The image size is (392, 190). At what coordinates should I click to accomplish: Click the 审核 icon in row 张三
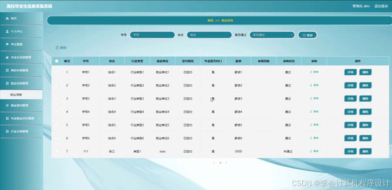pos(311,151)
